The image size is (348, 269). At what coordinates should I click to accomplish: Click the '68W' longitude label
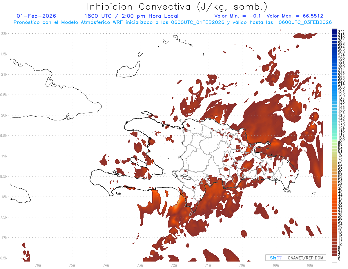tap(310, 265)
